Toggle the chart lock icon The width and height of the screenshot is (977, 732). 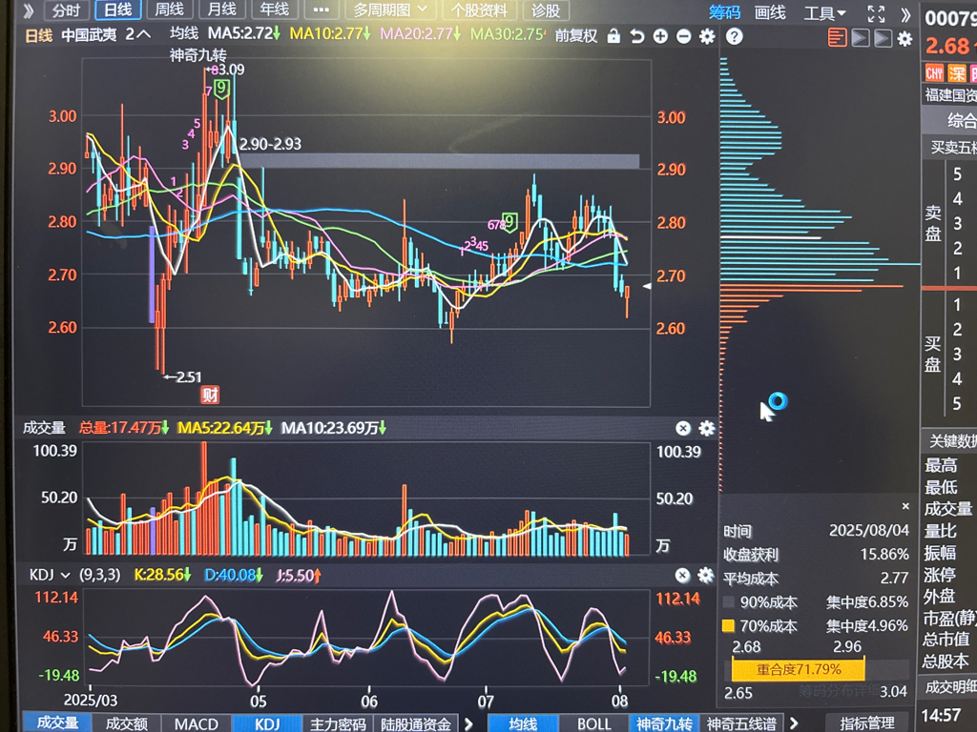[613, 36]
